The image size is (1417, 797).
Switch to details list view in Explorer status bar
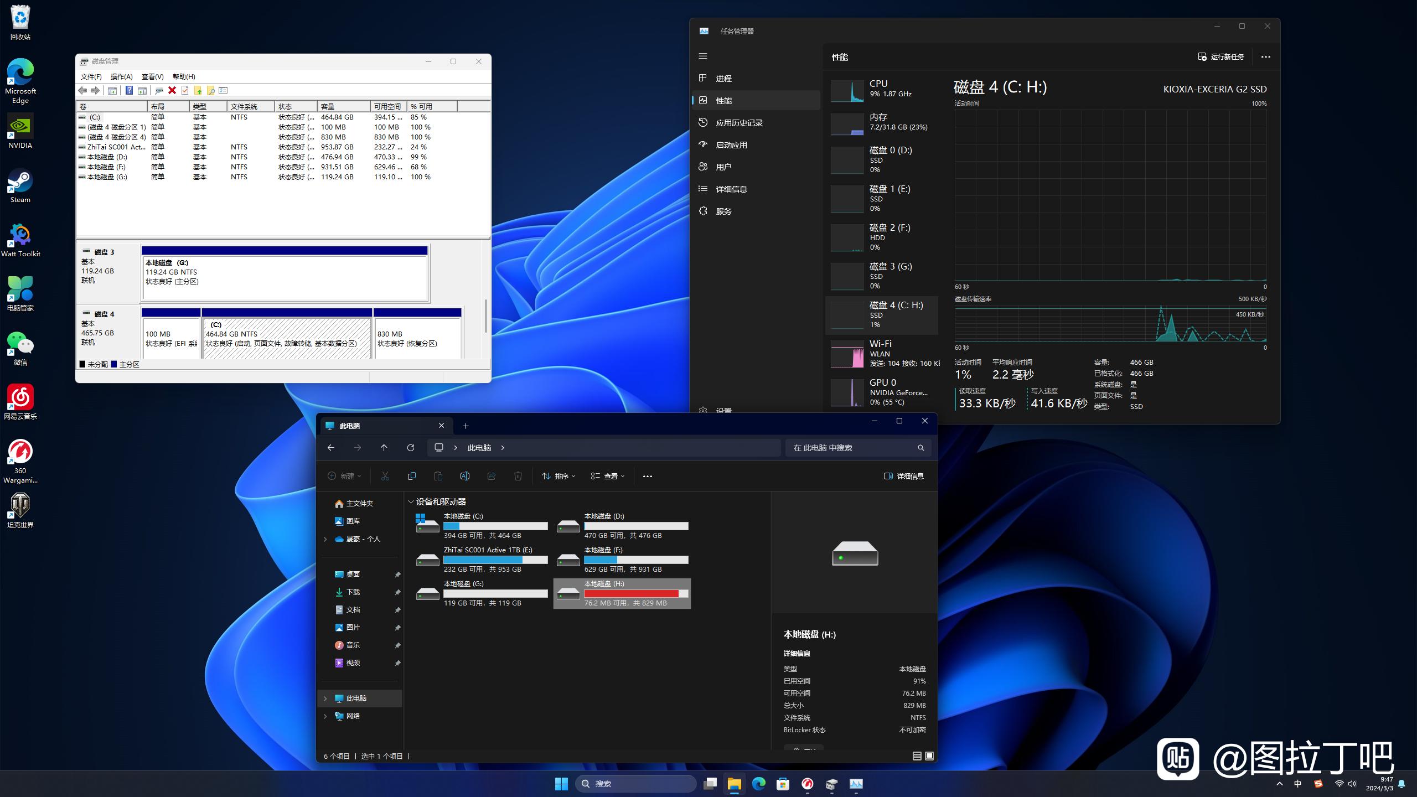917,756
